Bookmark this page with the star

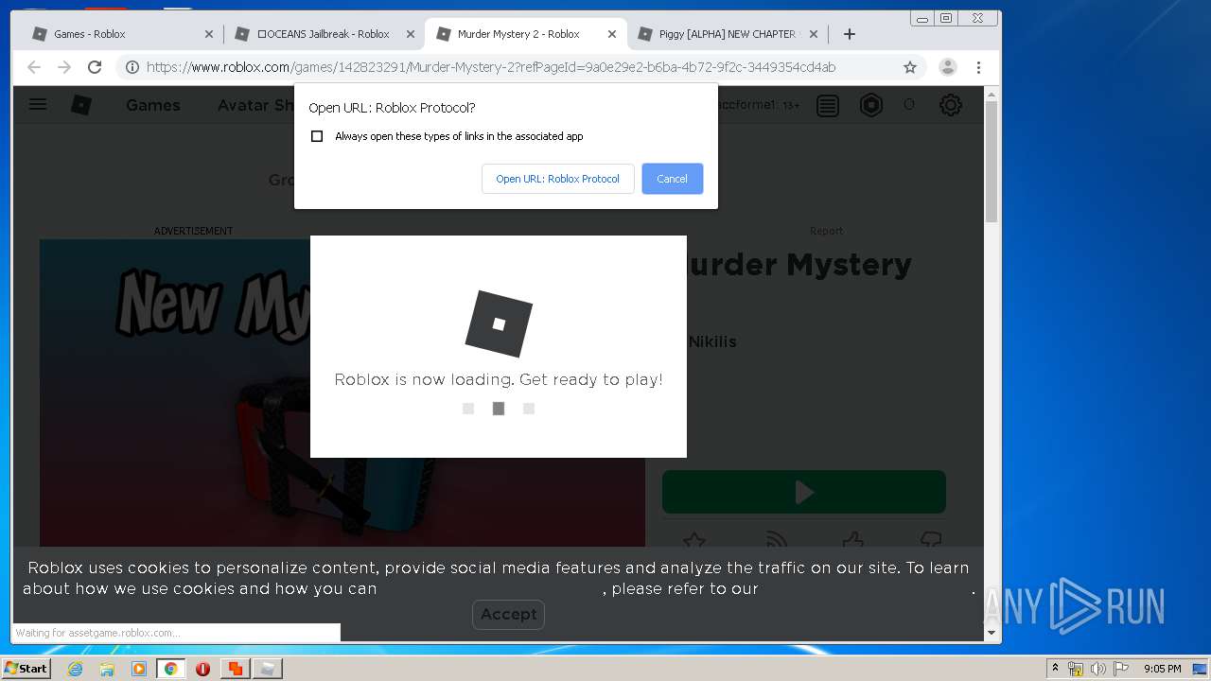[910, 67]
